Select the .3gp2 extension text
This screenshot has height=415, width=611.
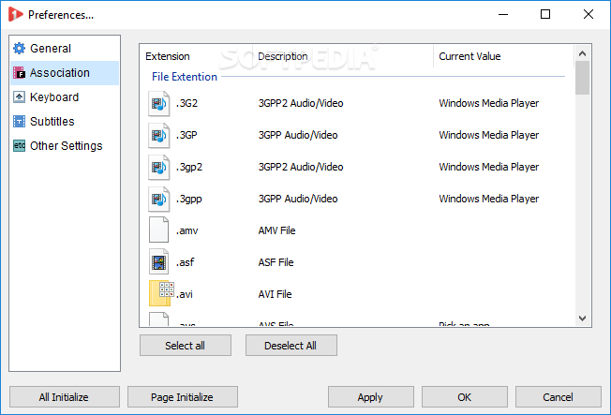click(x=189, y=167)
